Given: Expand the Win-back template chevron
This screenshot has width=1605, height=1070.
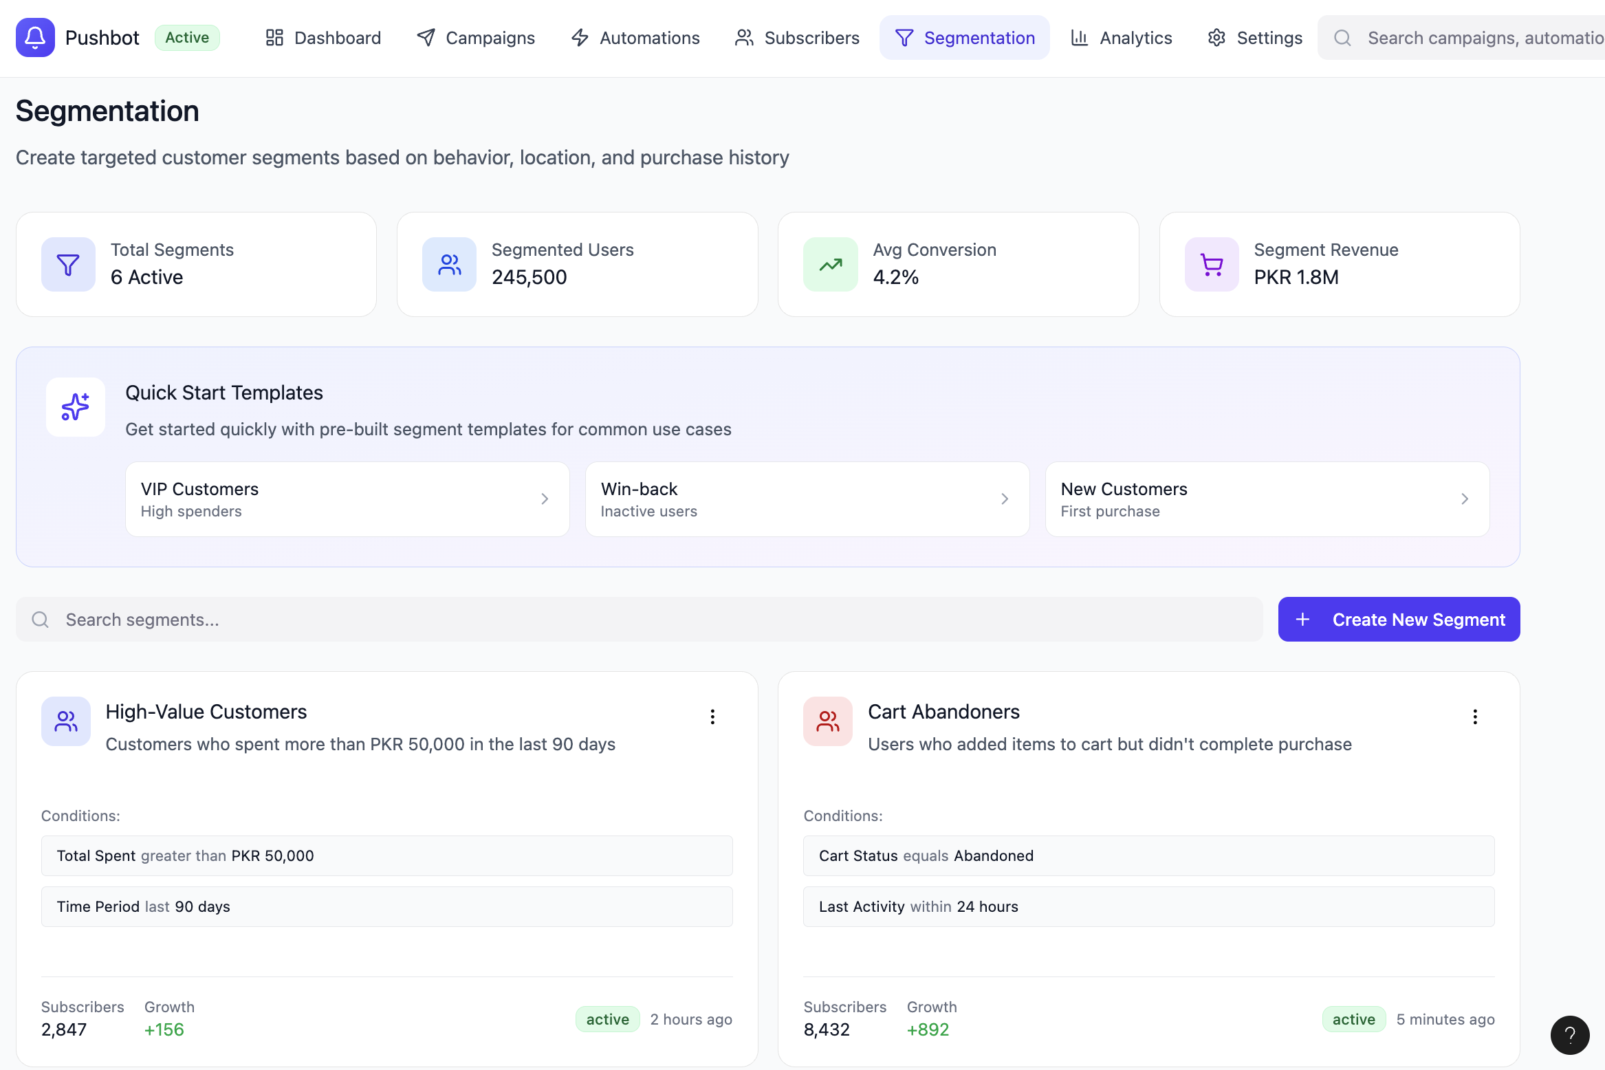Looking at the screenshot, I should coord(1005,499).
